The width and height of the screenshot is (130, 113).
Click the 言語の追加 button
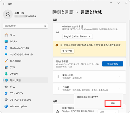coord(113,64)
